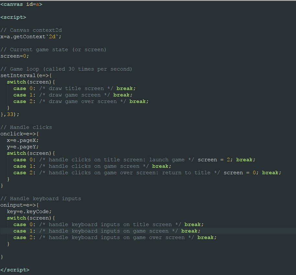This screenshot has width=296, height=275.
Task: Click the comment '// Handle keyboard inputs'
Action: click(40, 199)
